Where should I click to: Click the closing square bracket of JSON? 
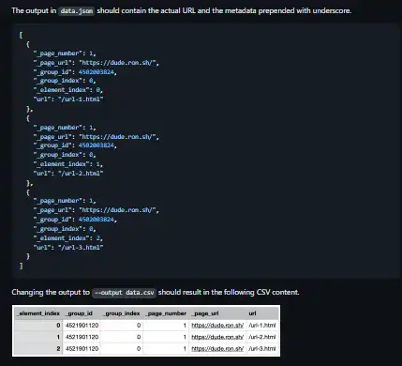coord(21,266)
